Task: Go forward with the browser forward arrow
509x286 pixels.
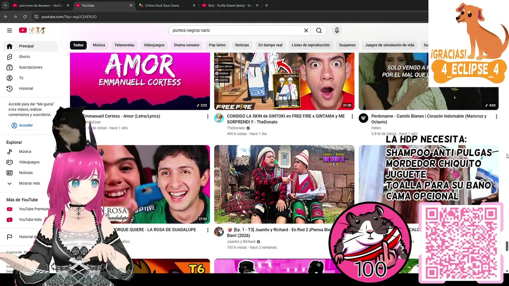Action: (x=15, y=17)
